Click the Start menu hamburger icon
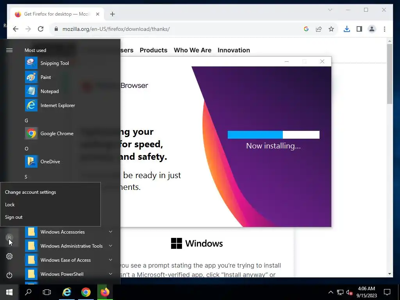 tap(9, 50)
